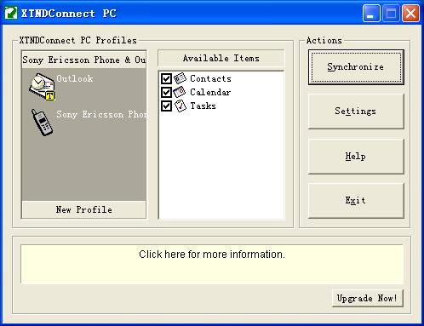Select the Contacts label text
Image resolution: width=424 pixels, height=326 pixels.
coord(210,78)
